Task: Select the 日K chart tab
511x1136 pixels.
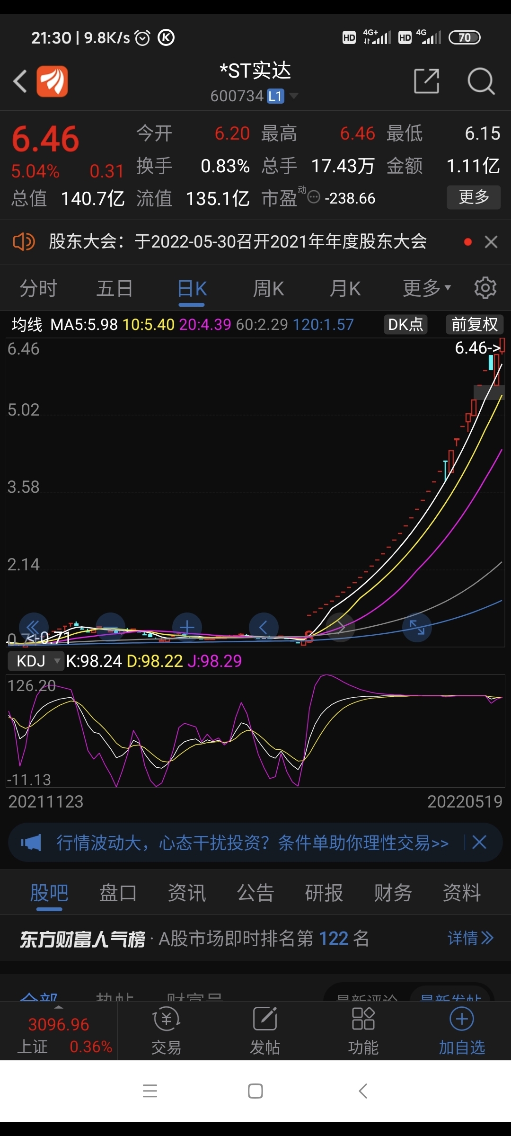Action: 192,288
